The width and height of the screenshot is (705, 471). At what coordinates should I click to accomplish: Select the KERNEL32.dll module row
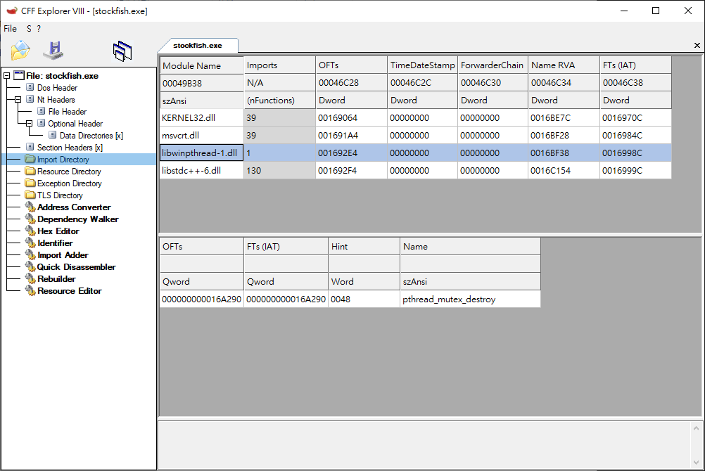pos(415,118)
